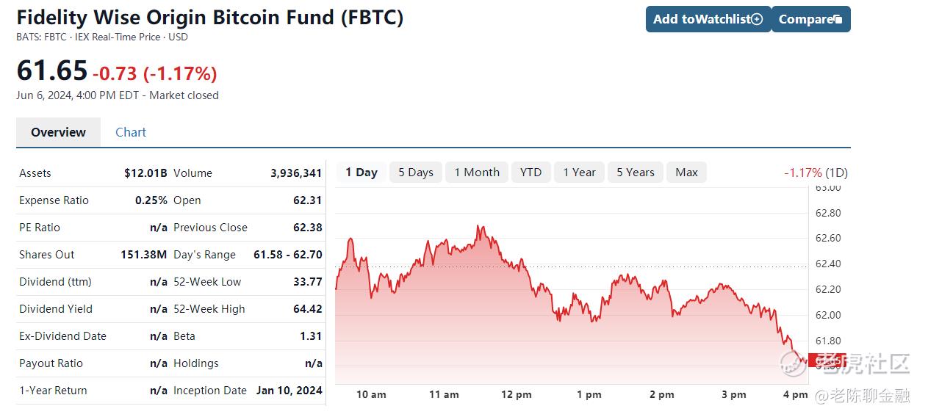
Task: Switch chart range to 5 Days
Action: click(x=416, y=173)
